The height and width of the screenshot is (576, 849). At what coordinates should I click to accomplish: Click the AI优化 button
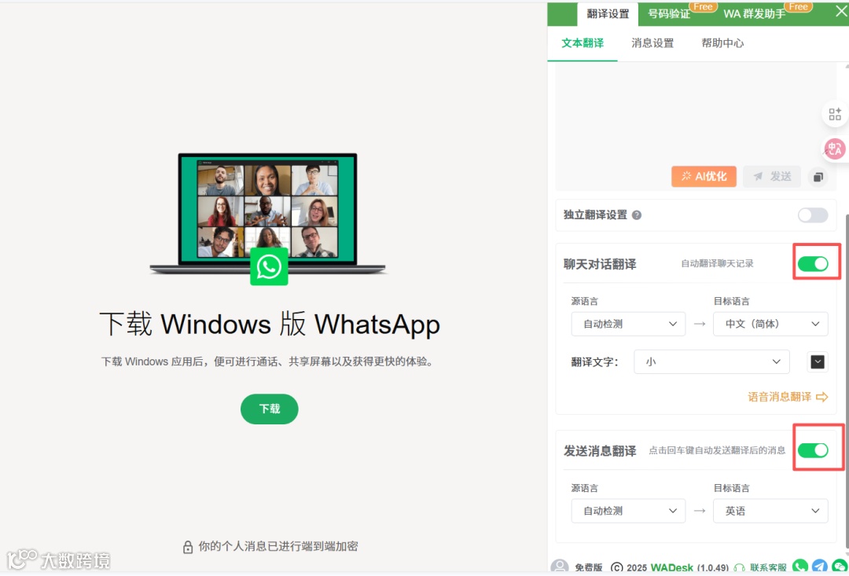(x=704, y=177)
